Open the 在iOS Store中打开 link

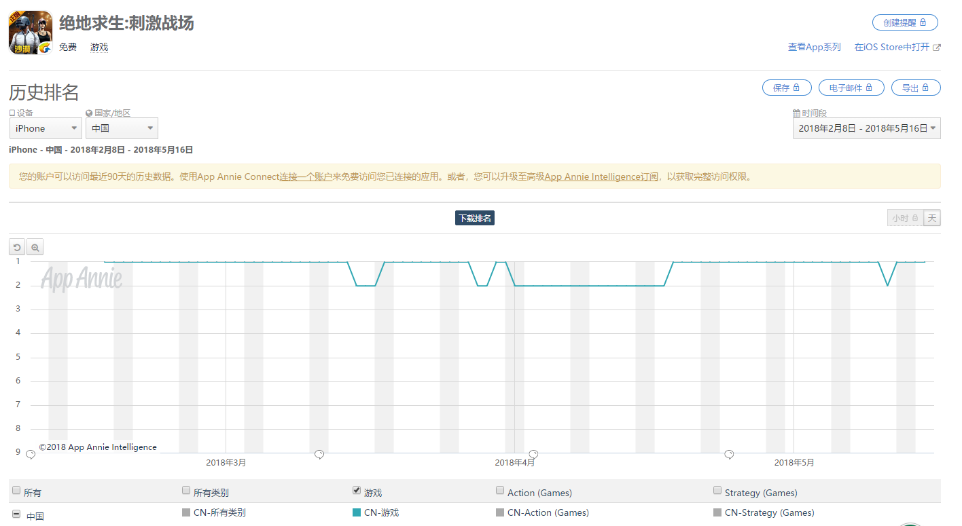[x=892, y=48]
